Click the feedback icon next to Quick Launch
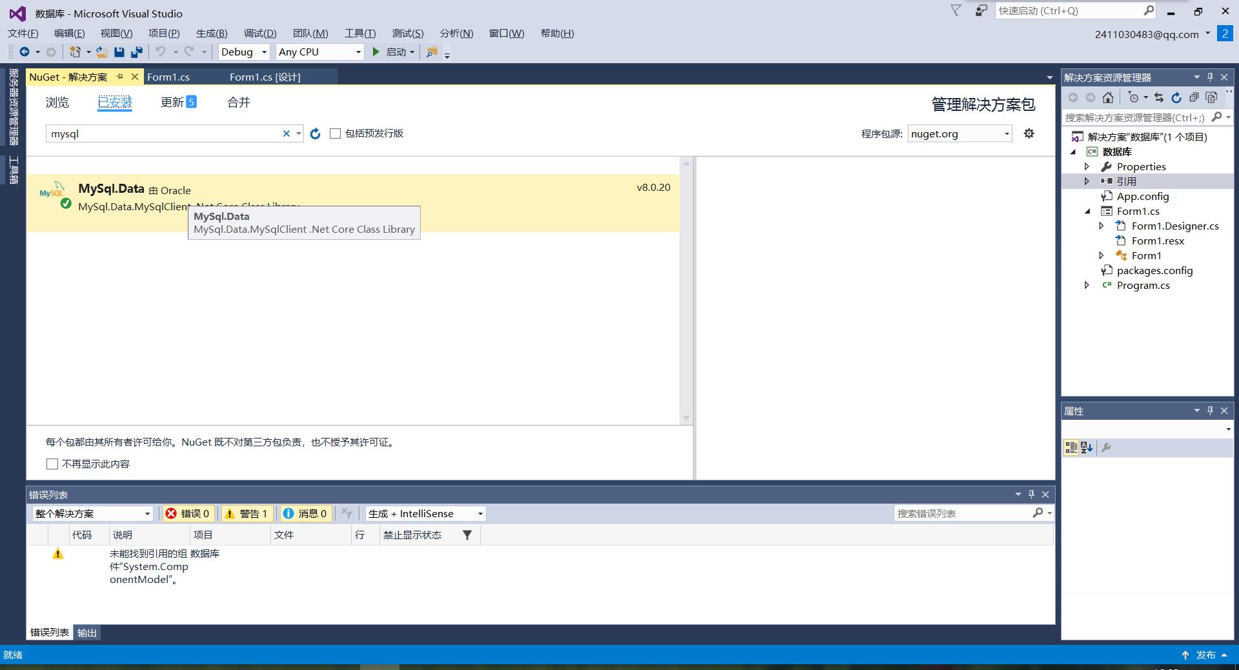The image size is (1239, 670). point(981,11)
